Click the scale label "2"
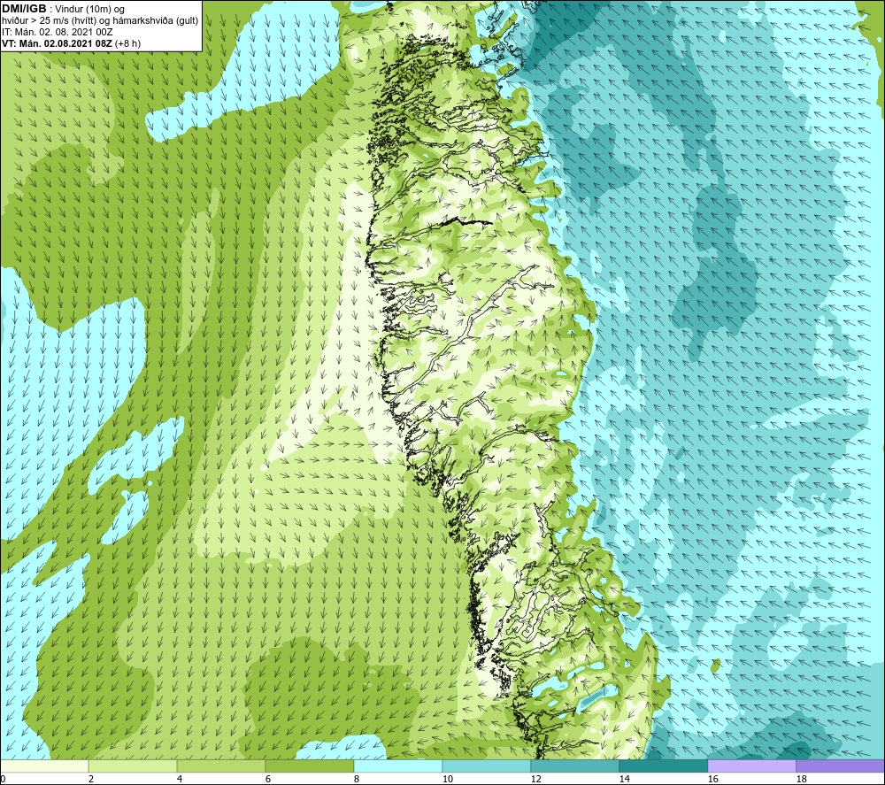 point(91,780)
